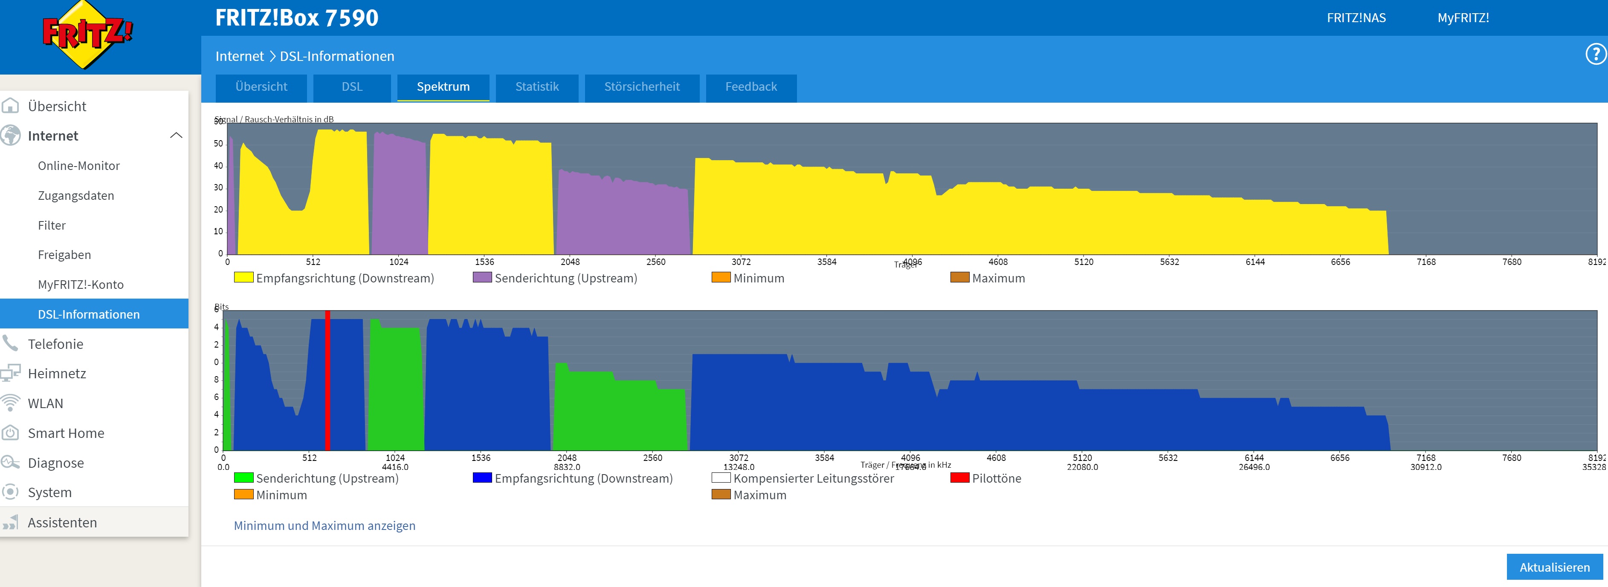Click yellow Downstream swatch in SNR legend

tap(243, 277)
